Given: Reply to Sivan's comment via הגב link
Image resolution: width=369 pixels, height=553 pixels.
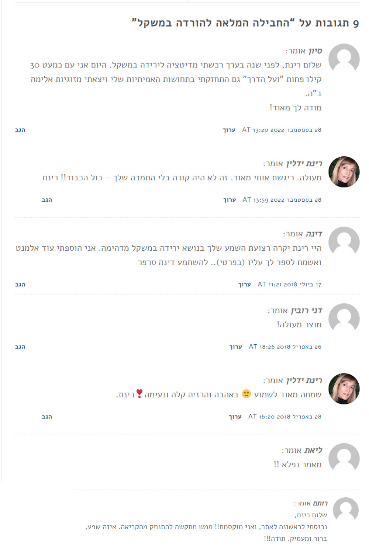Looking at the screenshot, I should [20, 130].
